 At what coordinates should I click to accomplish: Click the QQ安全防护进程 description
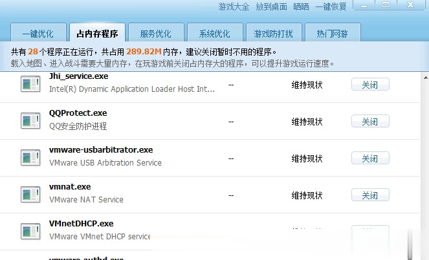[78, 126]
